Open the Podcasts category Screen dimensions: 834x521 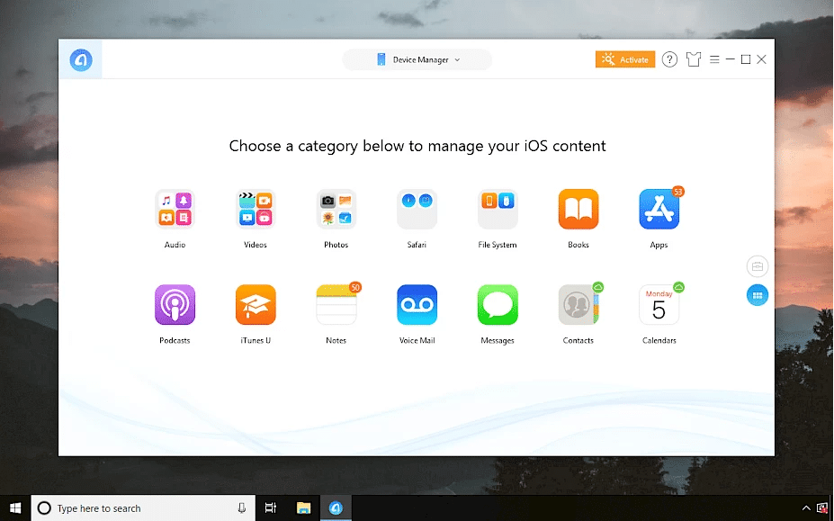coord(175,305)
